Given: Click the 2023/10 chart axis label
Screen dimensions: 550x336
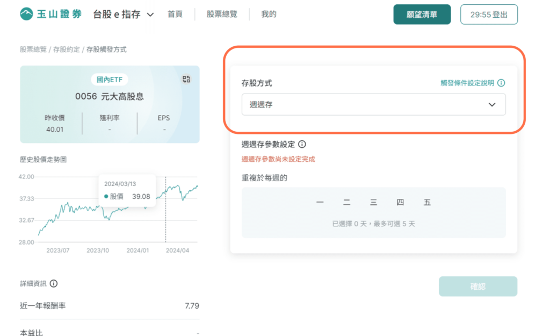Looking at the screenshot, I should tap(98, 251).
